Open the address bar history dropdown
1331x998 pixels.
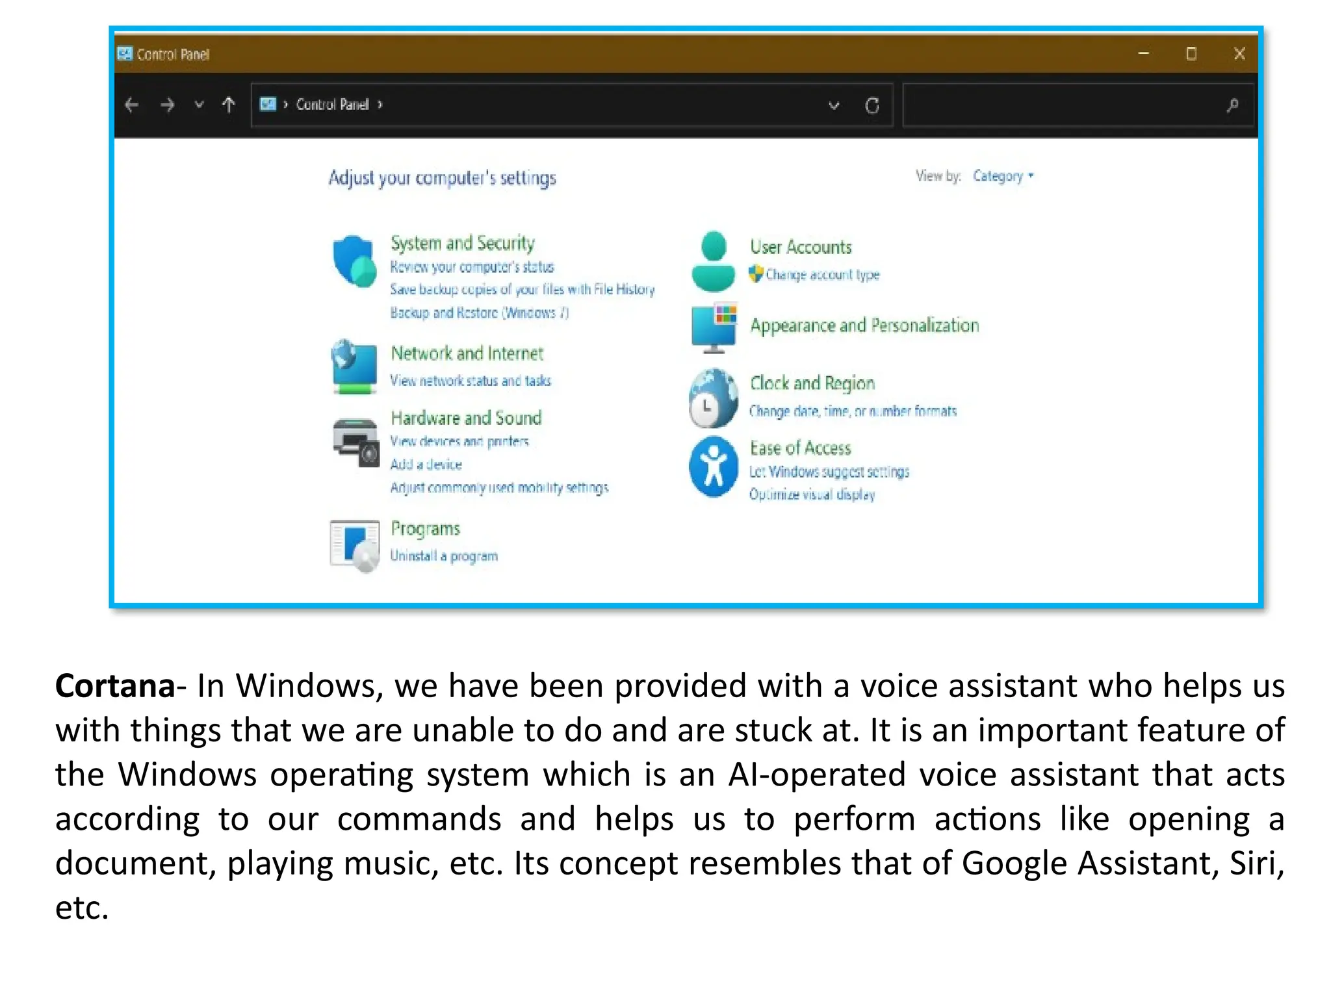(834, 105)
